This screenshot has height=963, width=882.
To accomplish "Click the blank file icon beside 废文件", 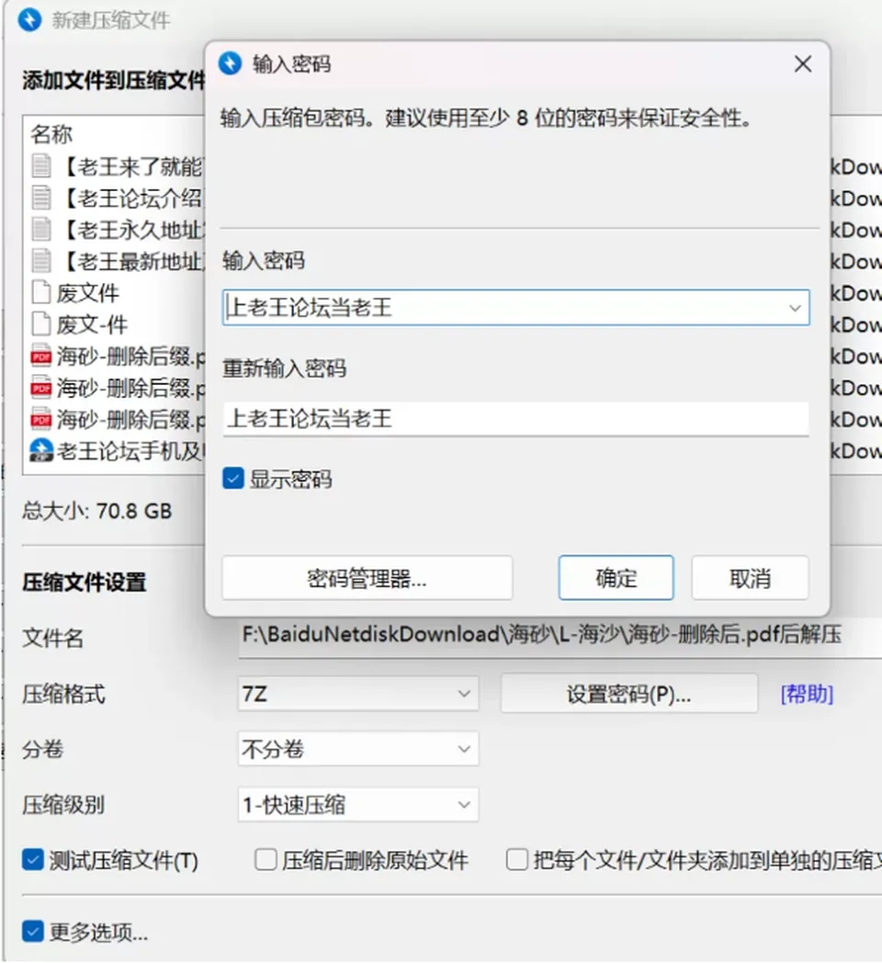I will coord(41,292).
